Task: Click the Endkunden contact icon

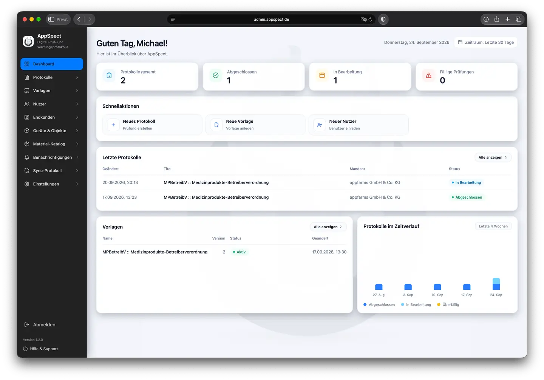Action: [27, 117]
